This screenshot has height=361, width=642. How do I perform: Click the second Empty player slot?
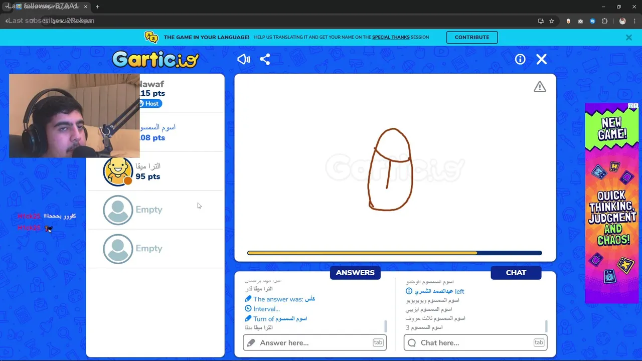pos(155,248)
